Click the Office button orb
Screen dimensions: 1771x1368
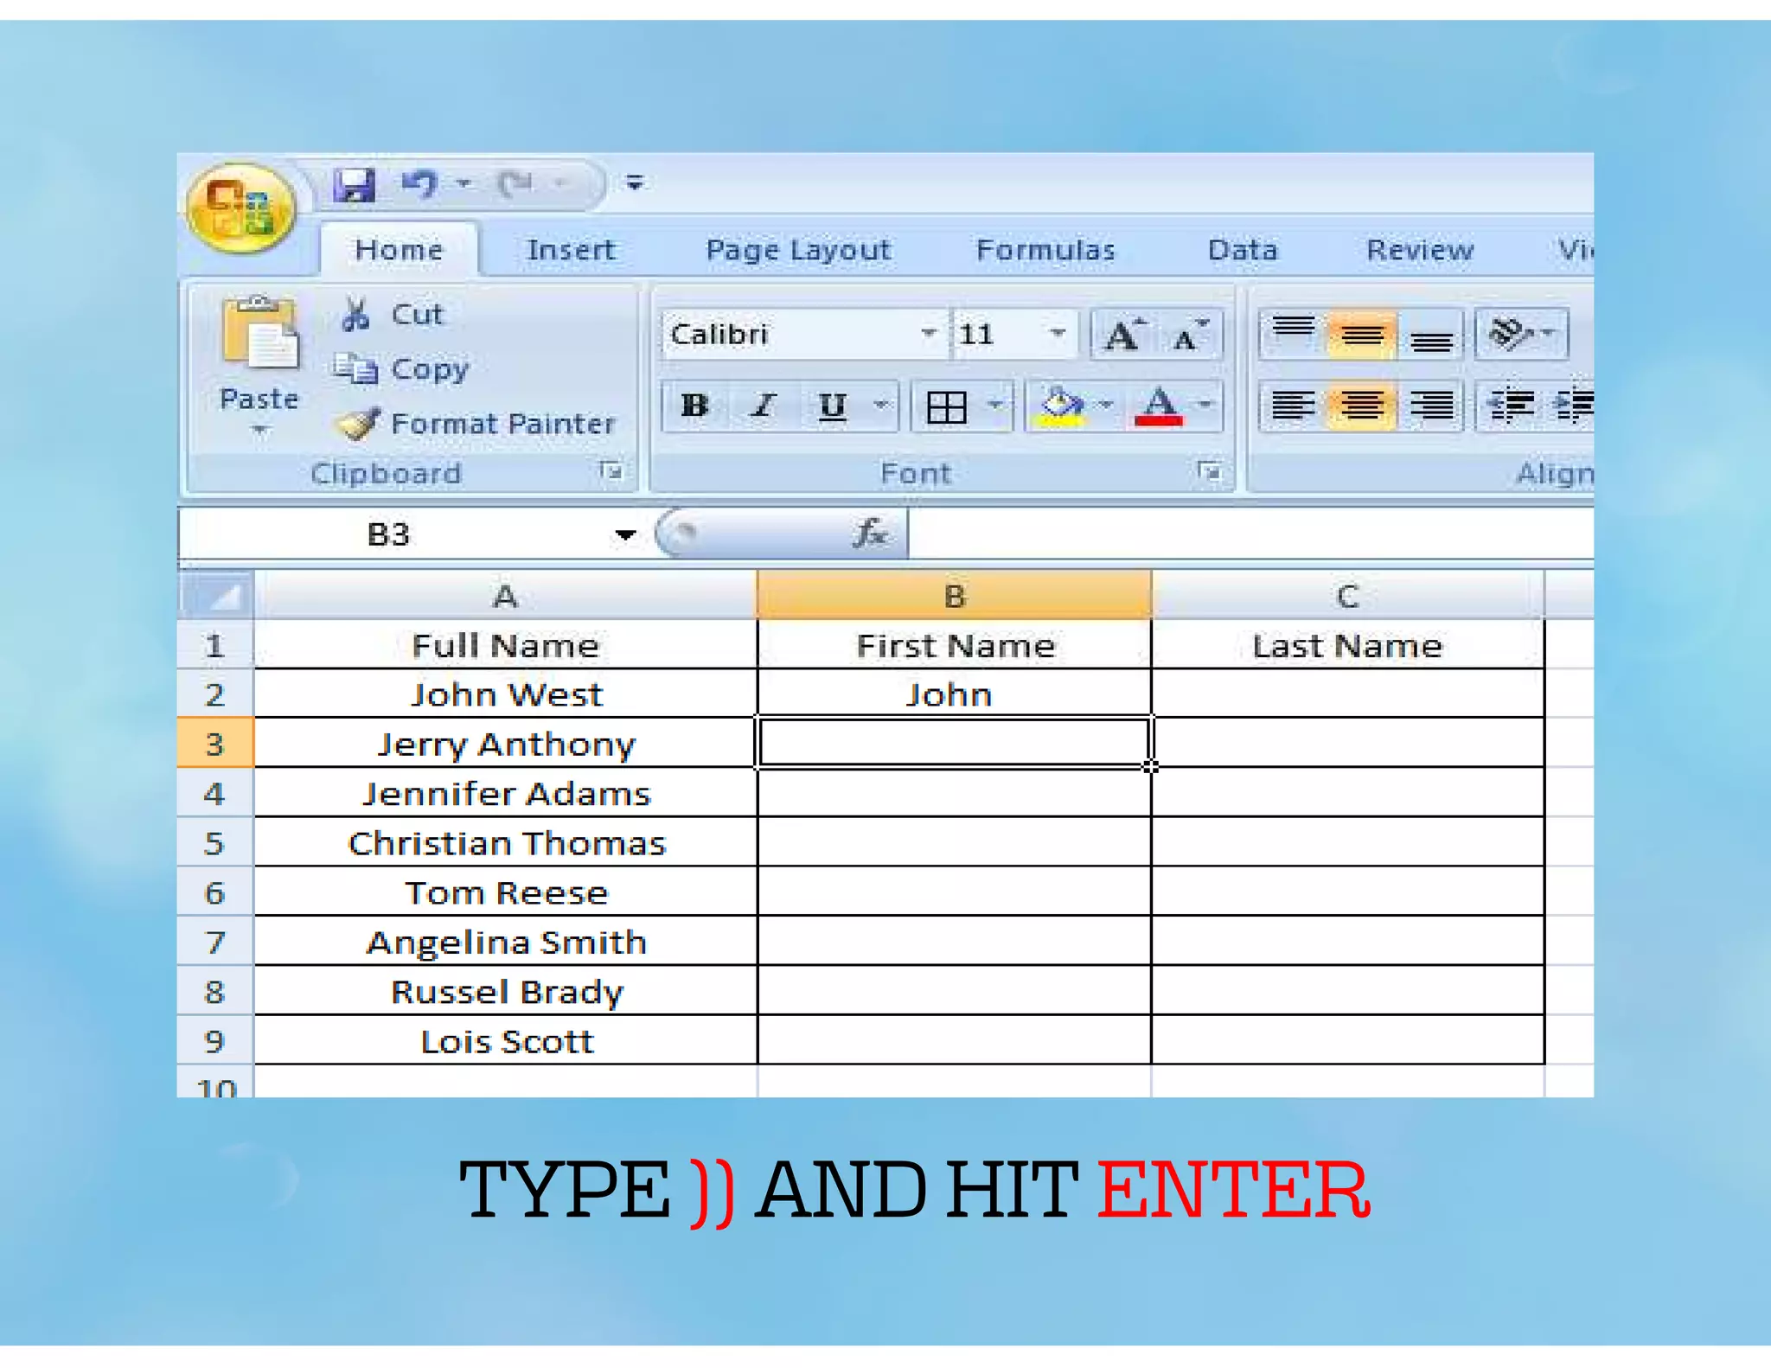click(x=241, y=208)
